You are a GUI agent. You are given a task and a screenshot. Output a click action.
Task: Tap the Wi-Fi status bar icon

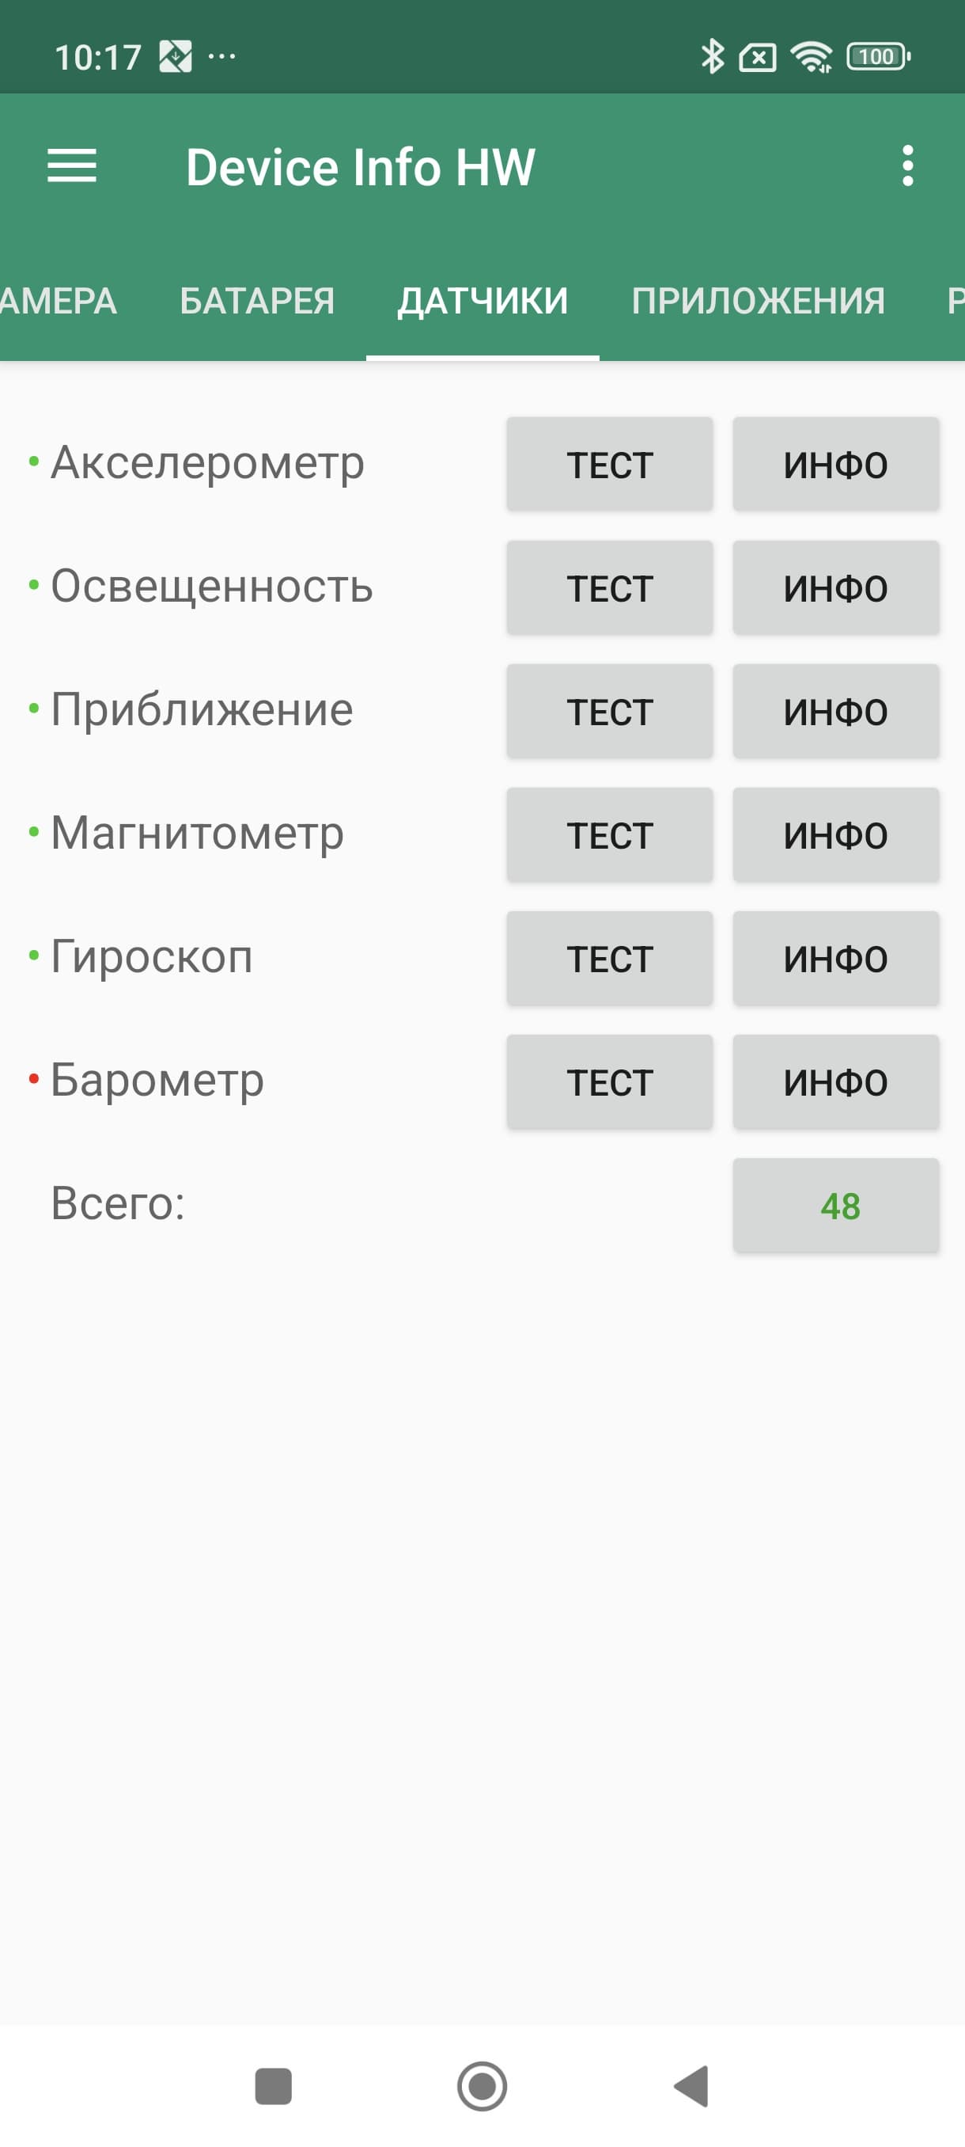pyautogui.click(x=811, y=57)
